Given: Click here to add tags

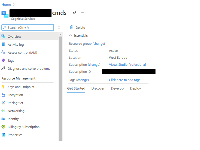Looking at the screenshot, I should [124, 80].
